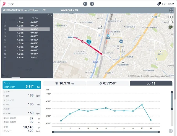Click the start marker S on map
The image size is (177, 136).
[88, 41]
